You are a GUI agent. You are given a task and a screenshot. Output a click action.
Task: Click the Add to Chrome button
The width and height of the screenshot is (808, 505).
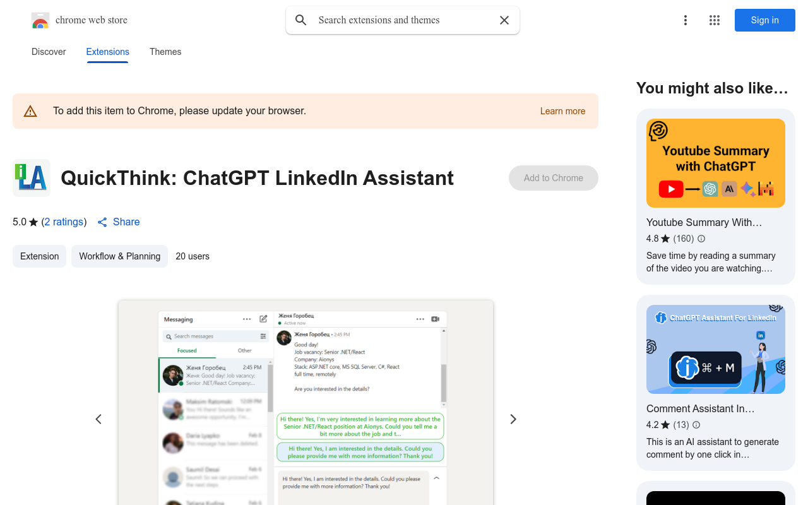coord(554,178)
